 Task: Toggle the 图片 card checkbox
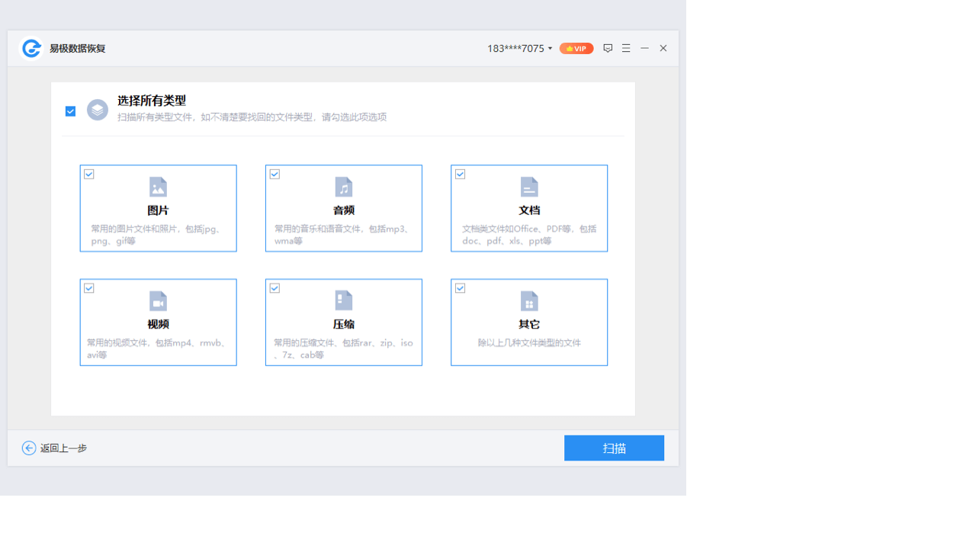point(89,174)
